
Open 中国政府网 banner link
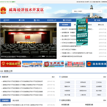pyautogui.click(x=11, y=64)
